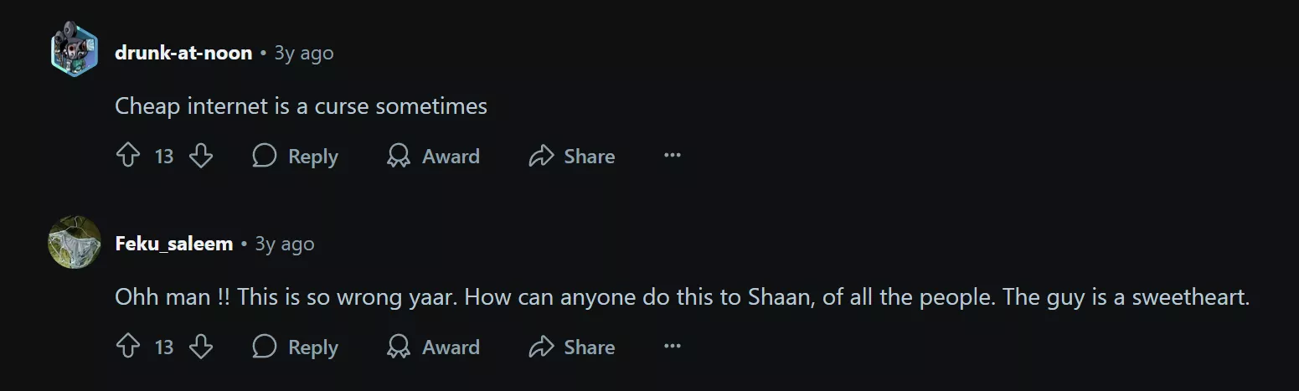Downvote Feku_saleem's comment

(x=201, y=347)
